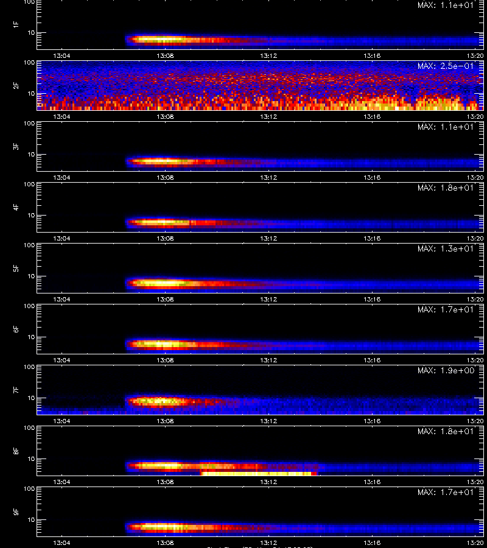Viewport: 487px width, 548px height.
Task: Click the 13:04 tick label below the 3F panel
Action: click(x=61, y=177)
